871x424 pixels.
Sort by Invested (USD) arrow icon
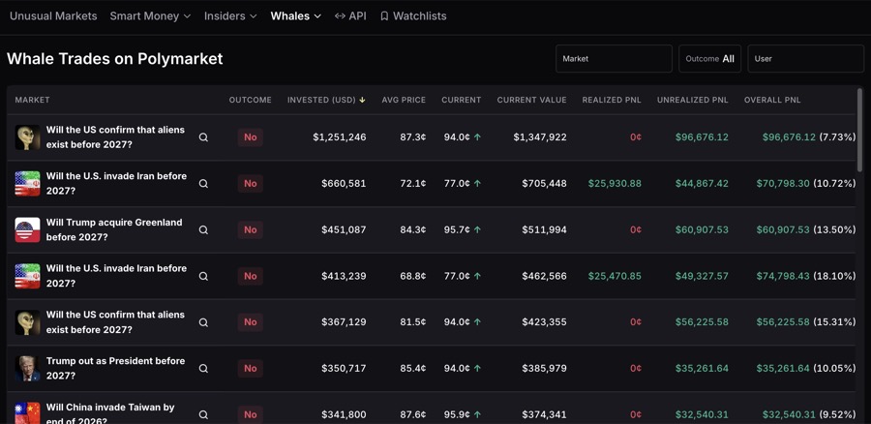tap(362, 100)
